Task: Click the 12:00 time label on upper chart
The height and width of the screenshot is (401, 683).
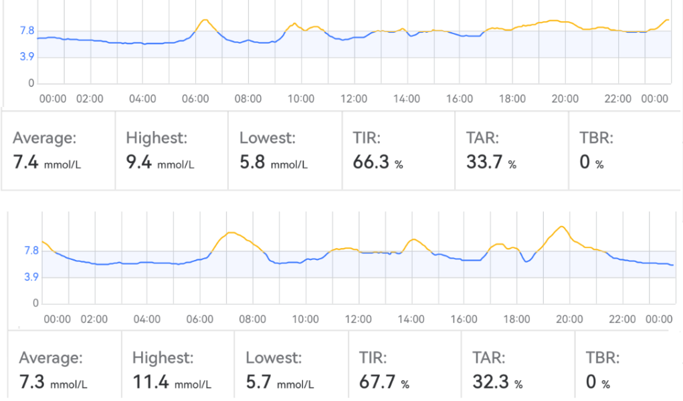Action: click(354, 99)
